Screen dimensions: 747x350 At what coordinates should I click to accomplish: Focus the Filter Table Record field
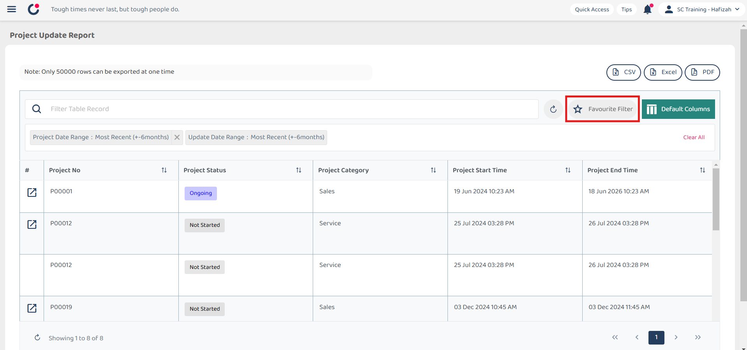tap(282, 109)
